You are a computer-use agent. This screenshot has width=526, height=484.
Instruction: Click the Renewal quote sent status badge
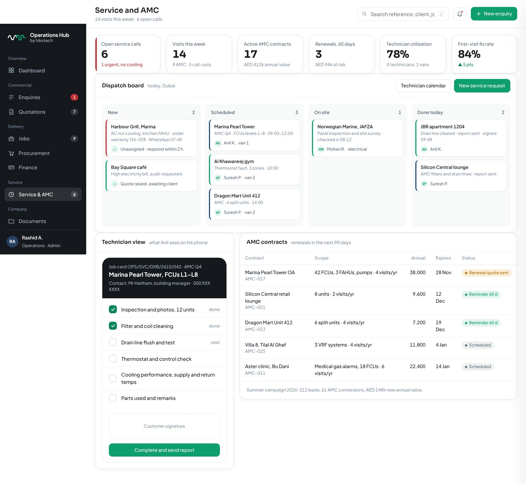(x=487, y=273)
